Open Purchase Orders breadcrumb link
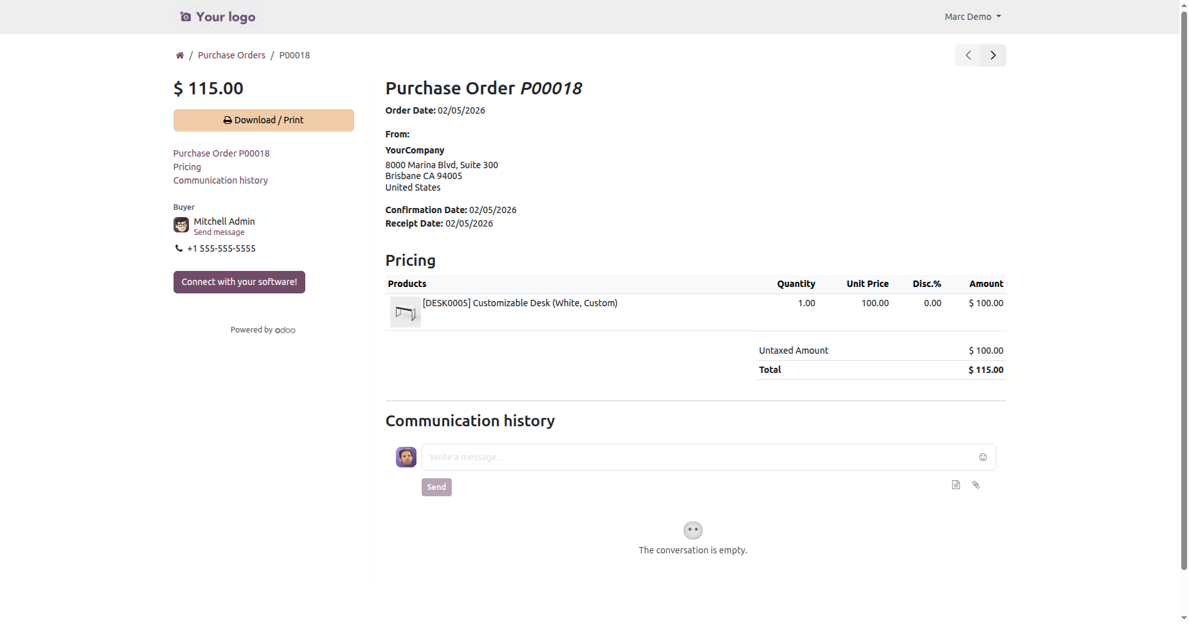The image size is (1189, 624). (231, 55)
